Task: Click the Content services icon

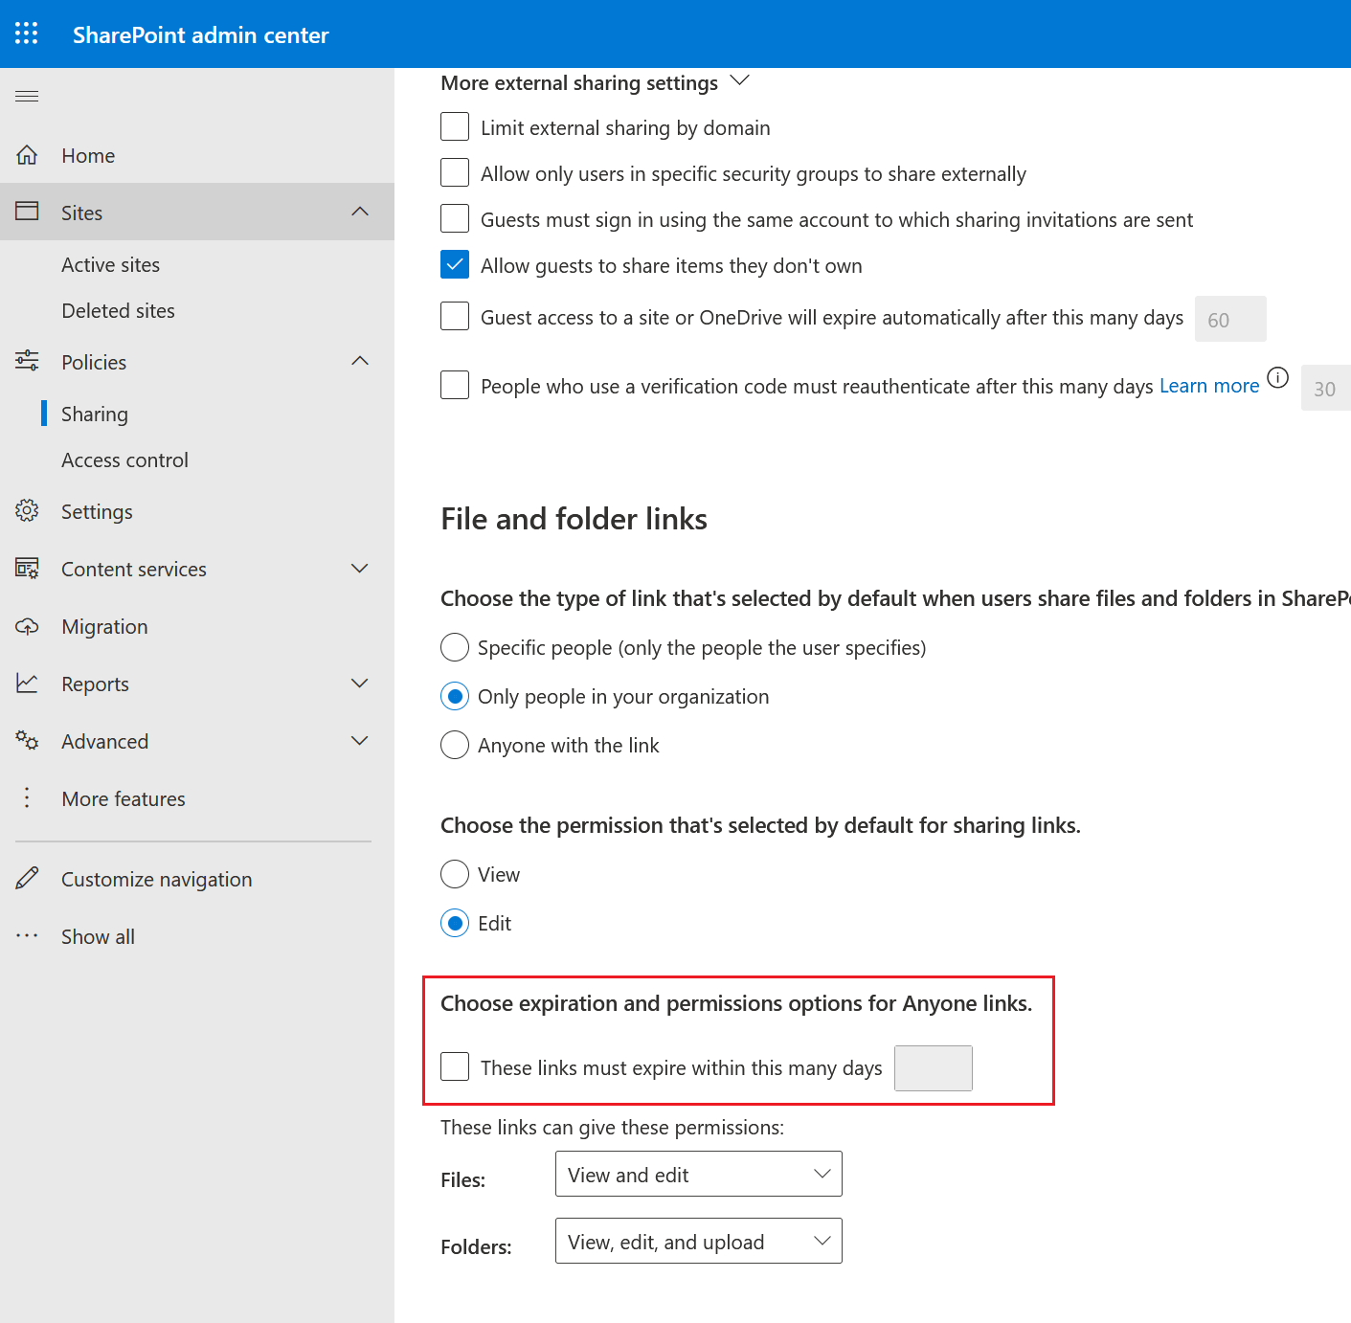Action: pyautogui.click(x=27, y=569)
